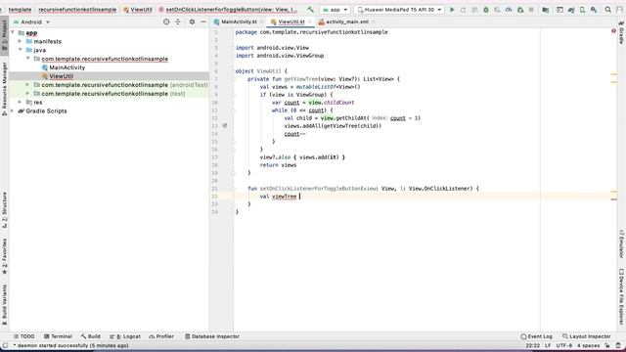The width and height of the screenshot is (626, 352).
Task: Collapse the java folder
Action: pos(20,50)
